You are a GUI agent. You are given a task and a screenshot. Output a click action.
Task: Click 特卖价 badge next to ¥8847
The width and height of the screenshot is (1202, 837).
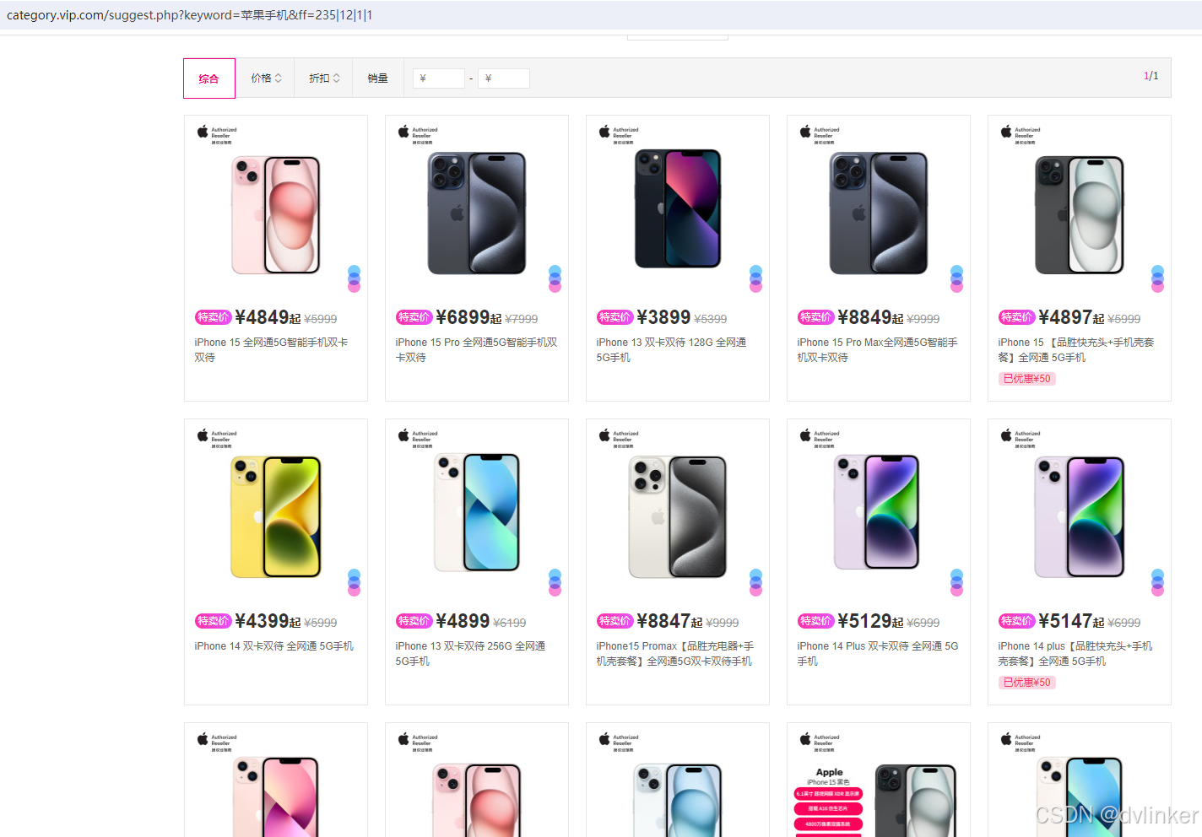click(615, 621)
